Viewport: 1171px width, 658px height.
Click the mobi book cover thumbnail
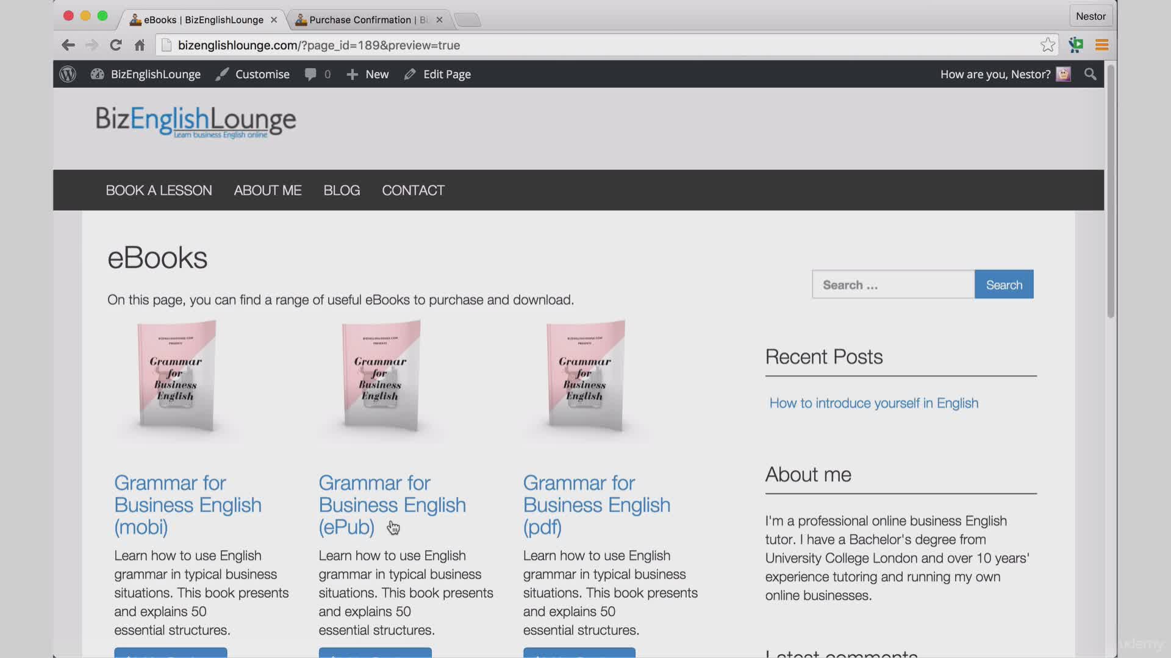click(x=176, y=376)
